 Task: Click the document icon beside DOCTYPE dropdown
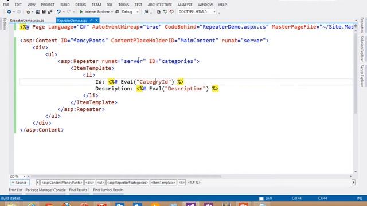(x=159, y=11)
